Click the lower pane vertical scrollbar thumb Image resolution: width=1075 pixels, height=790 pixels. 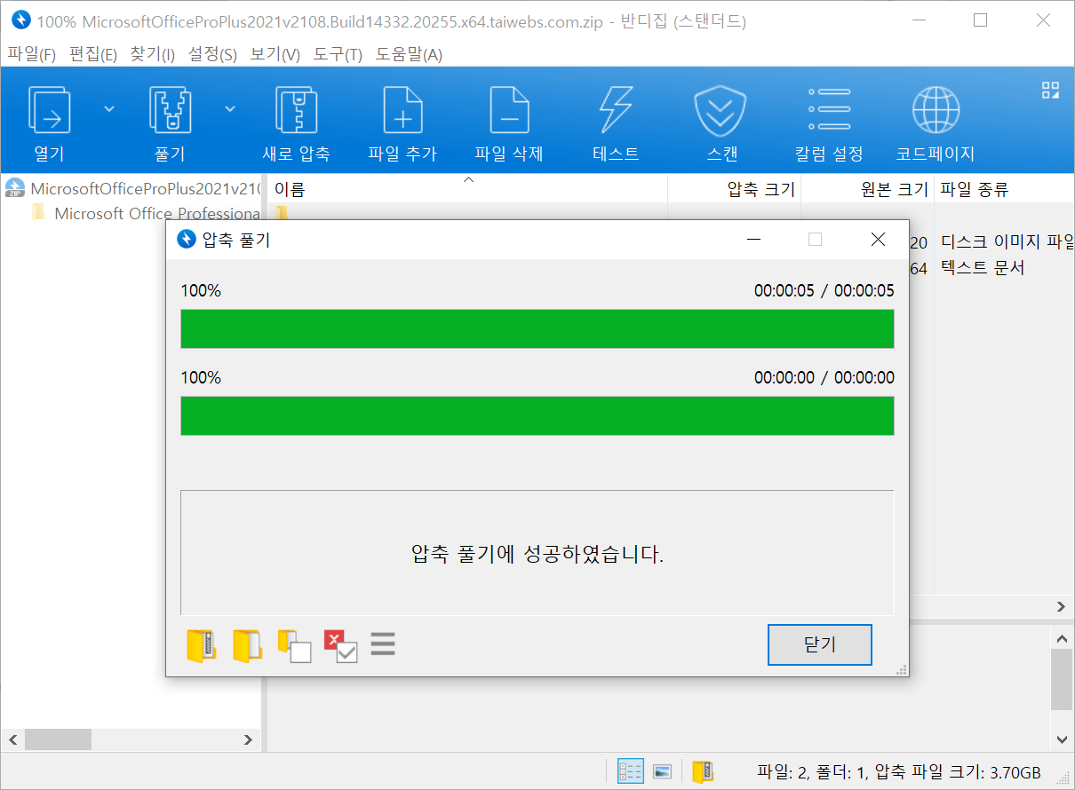click(x=1062, y=679)
